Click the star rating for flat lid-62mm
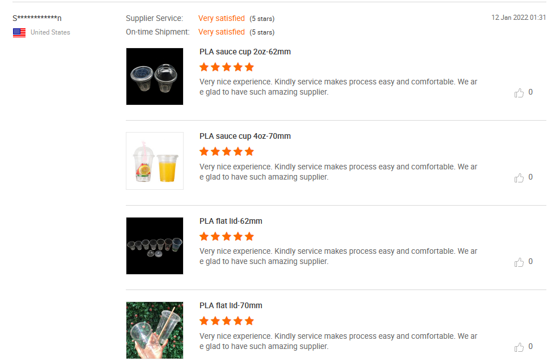Viewport: 556px width, 362px height. pos(227,236)
